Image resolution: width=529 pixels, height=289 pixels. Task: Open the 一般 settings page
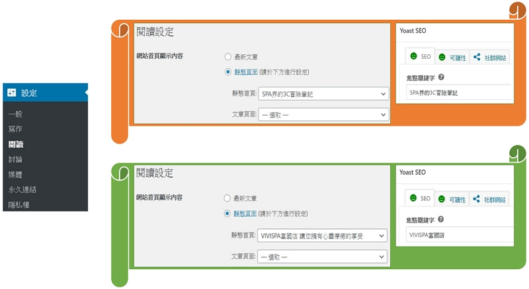point(15,114)
